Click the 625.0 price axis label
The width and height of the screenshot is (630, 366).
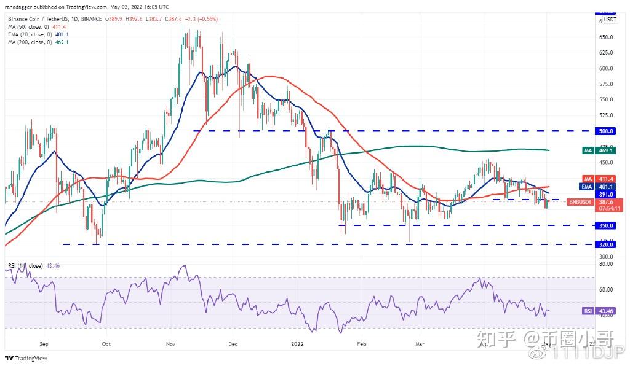(x=606, y=53)
